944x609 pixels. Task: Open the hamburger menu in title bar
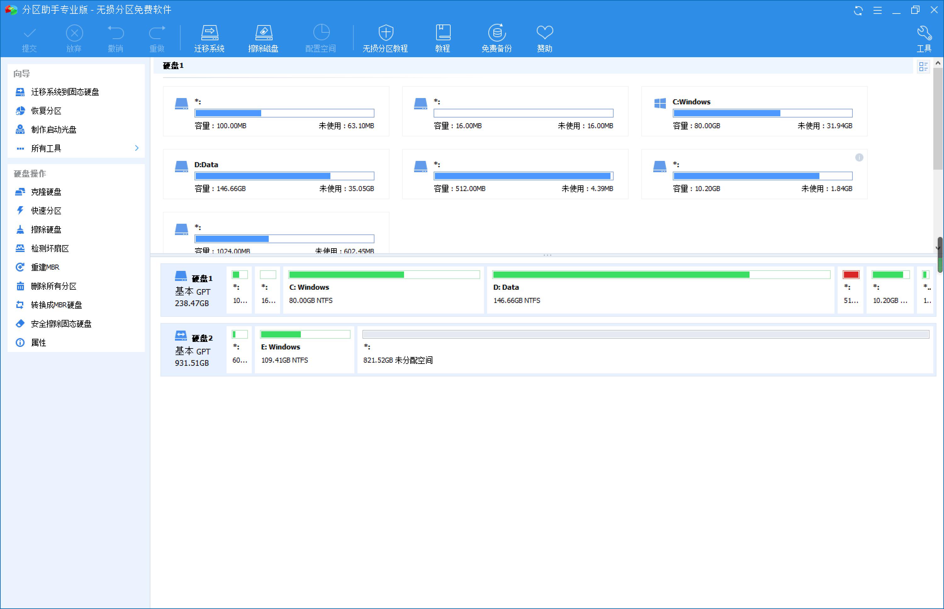tap(878, 10)
